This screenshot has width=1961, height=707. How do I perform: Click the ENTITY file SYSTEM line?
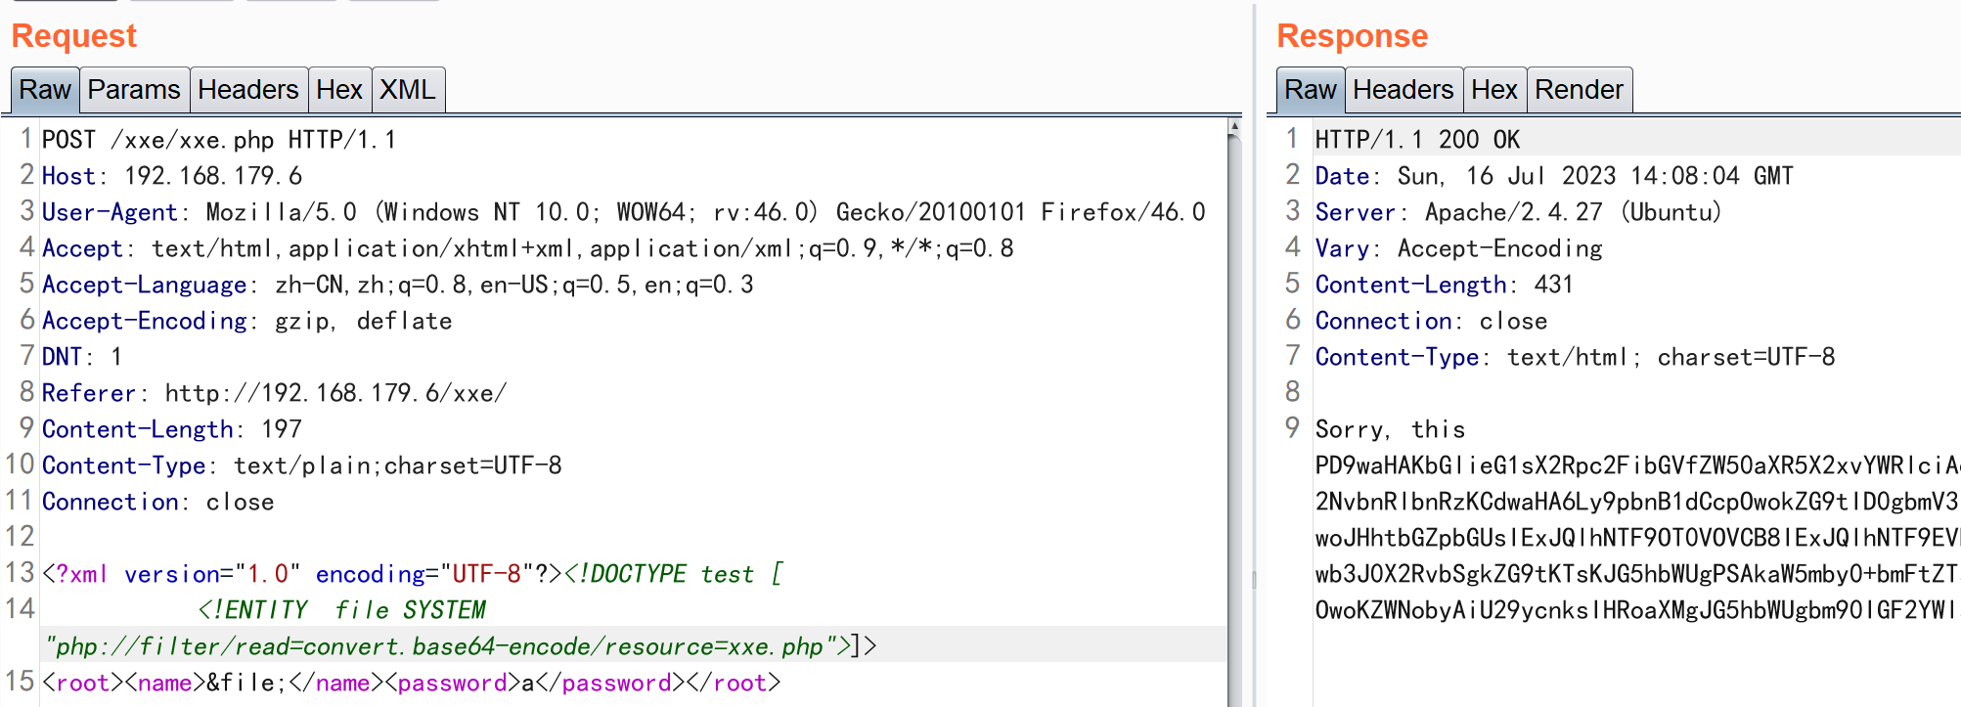tap(341, 610)
